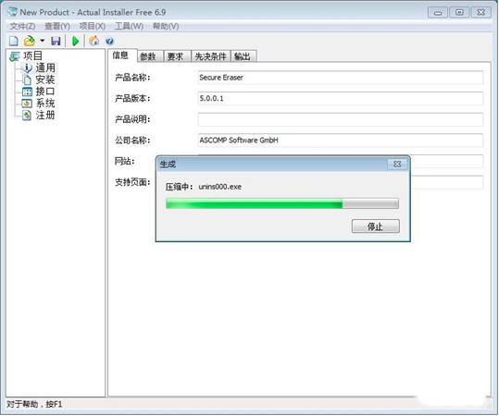Click the 产品名称 field with Secure Eraser
Image resolution: width=499 pixels, height=416 pixels.
340,78
